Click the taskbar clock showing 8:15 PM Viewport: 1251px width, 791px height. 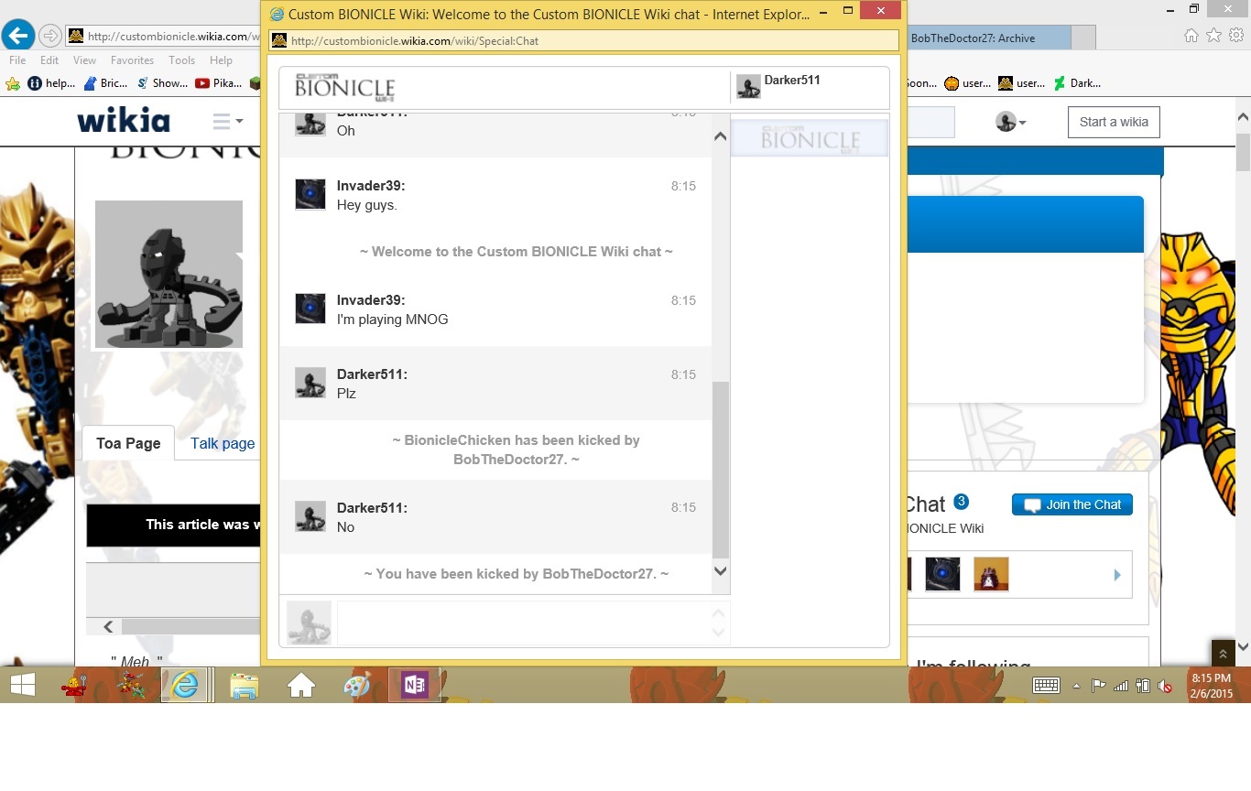(x=1211, y=686)
